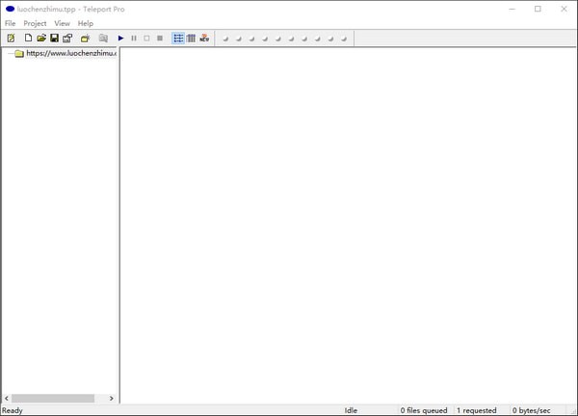Click the new starting address icon

[85, 39]
